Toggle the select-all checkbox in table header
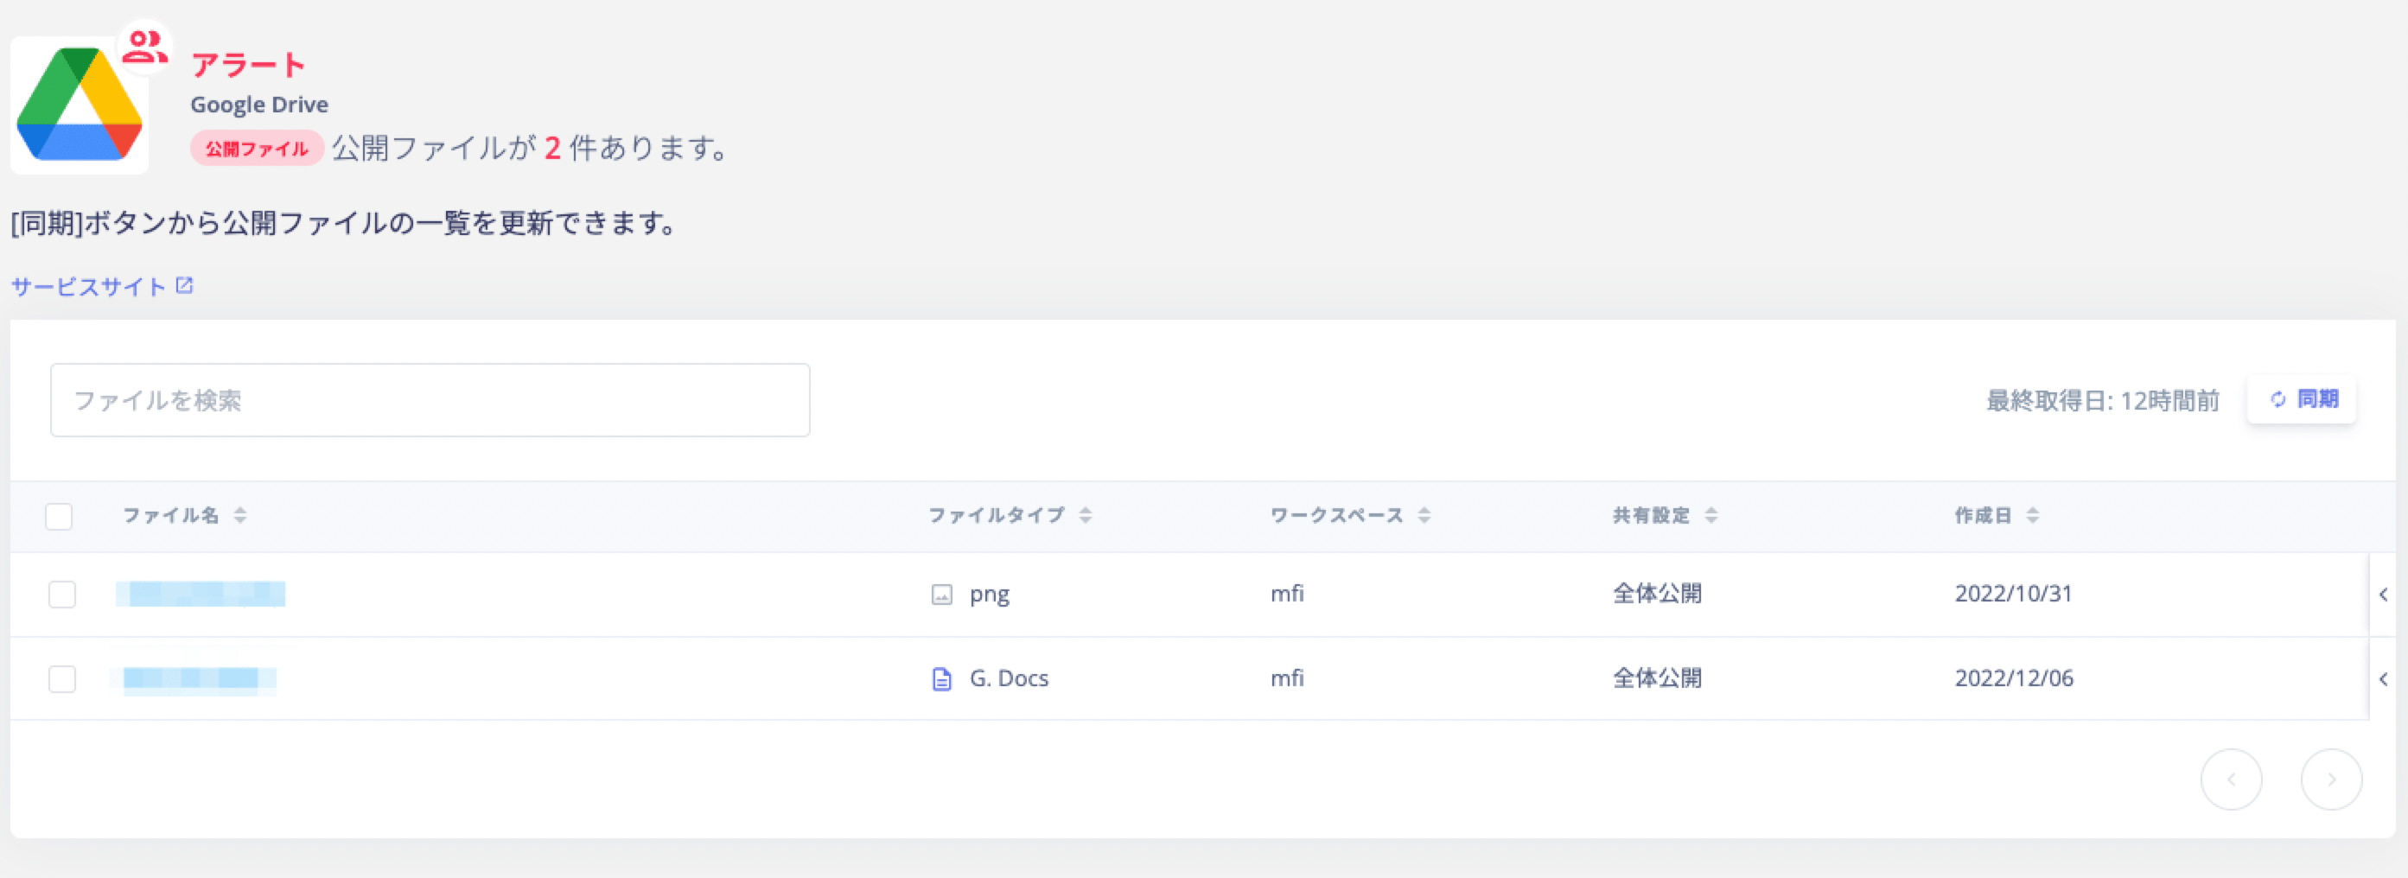This screenshot has height=878, width=2408. (59, 515)
